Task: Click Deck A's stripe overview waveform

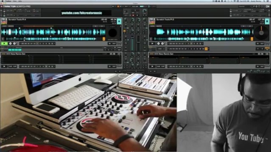Action: [51, 39]
